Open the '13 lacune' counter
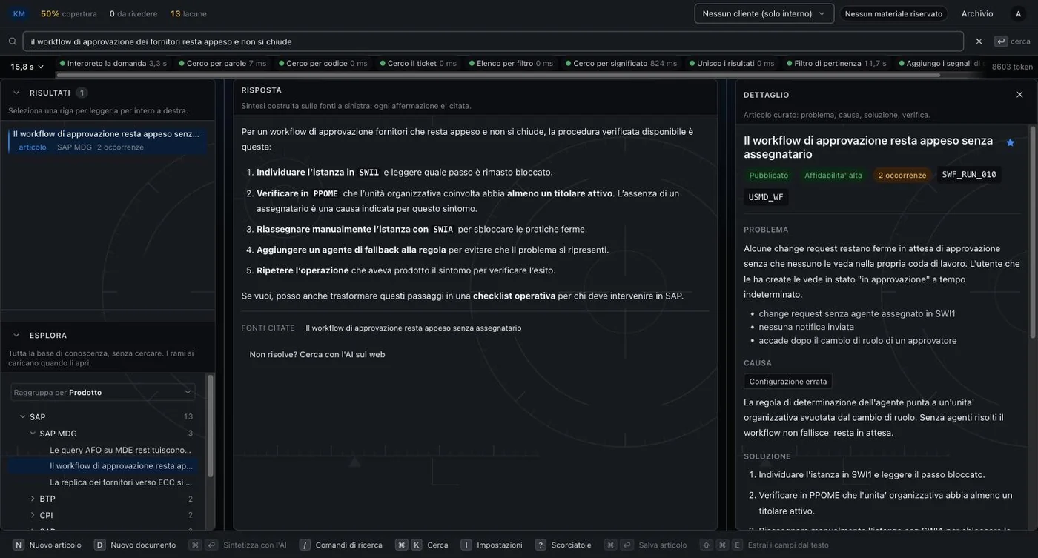1038x558 pixels. tap(188, 13)
